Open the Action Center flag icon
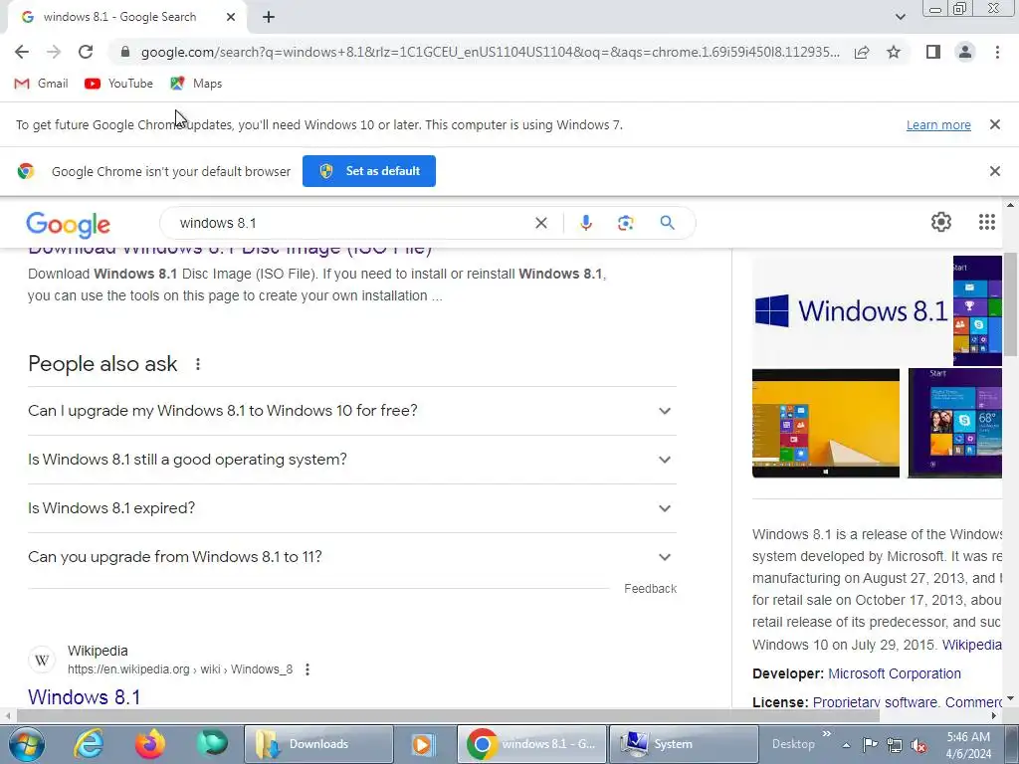1019x764 pixels. [x=870, y=745]
